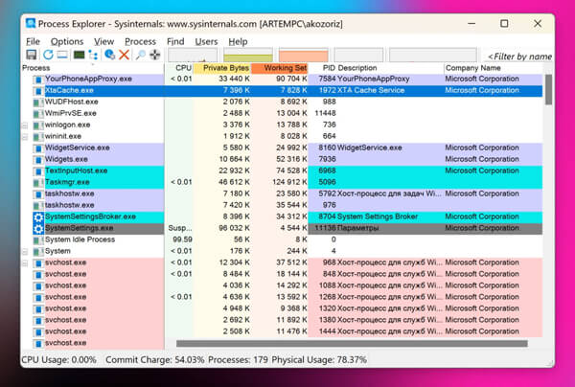Sort by the Working Set column header

tap(285, 68)
